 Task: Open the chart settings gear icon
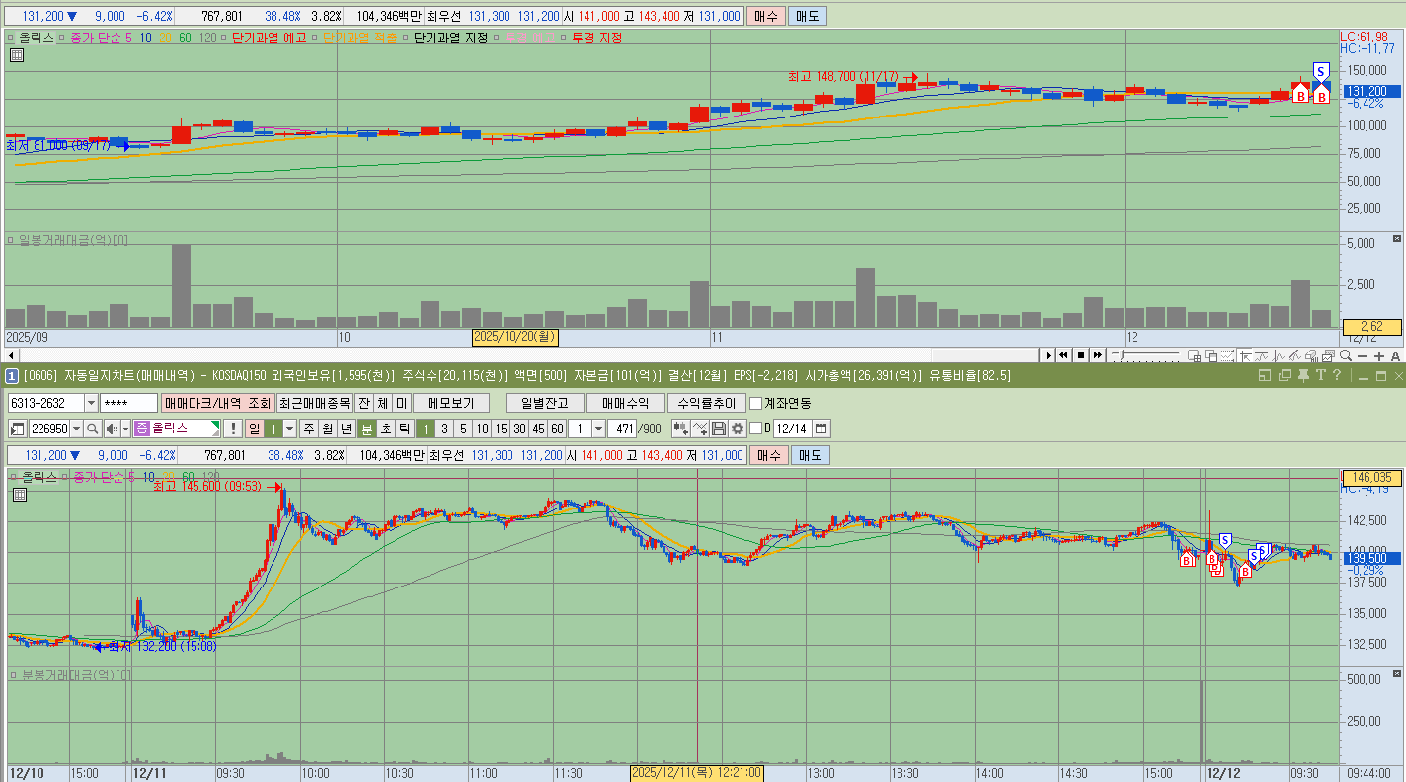point(738,429)
